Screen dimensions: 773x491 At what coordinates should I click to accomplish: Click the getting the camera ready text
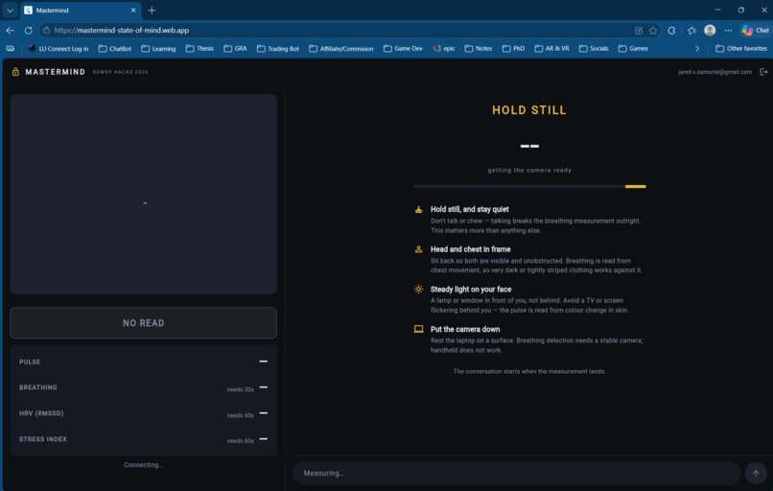pos(529,170)
